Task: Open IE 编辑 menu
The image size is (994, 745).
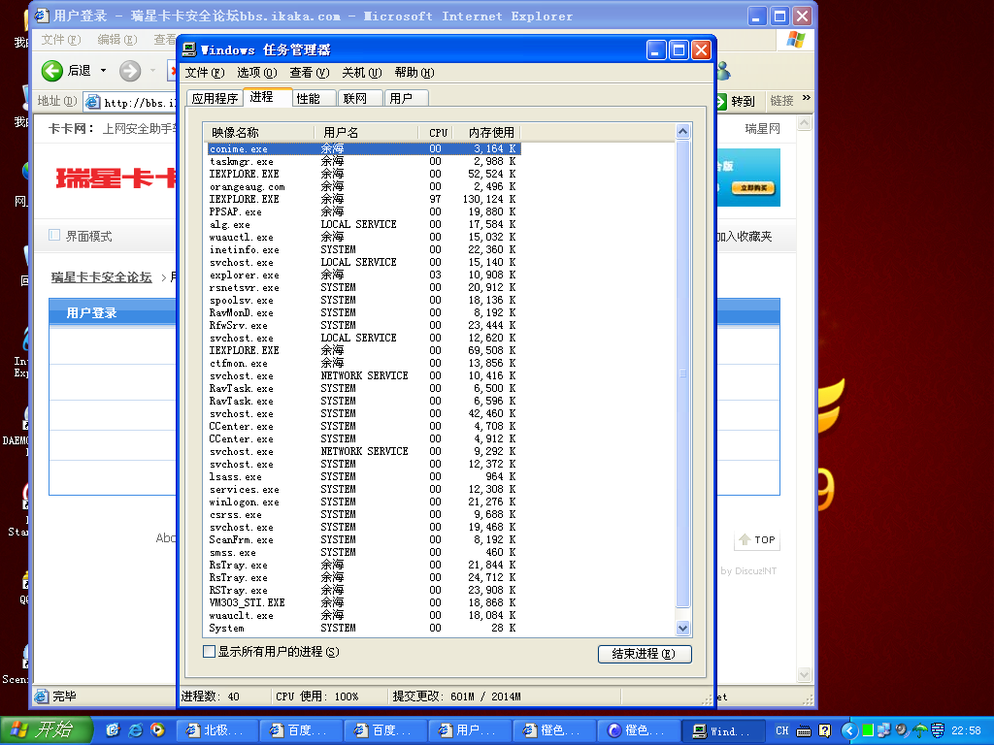Action: (117, 39)
